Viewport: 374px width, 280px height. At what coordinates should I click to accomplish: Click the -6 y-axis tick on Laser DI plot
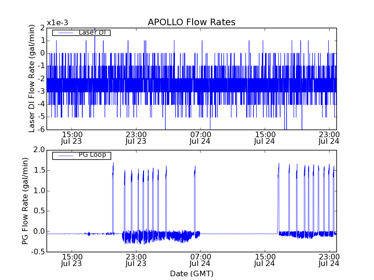(40, 129)
